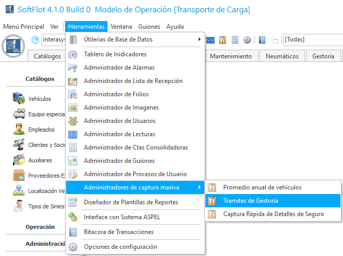Screen dimensions: 343x256
Task: Click the lecturas 99 toolbar icon
Action: (210, 40)
